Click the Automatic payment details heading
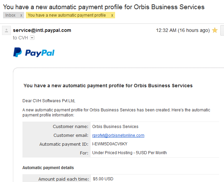This screenshot has width=224, height=182. (x=48, y=168)
